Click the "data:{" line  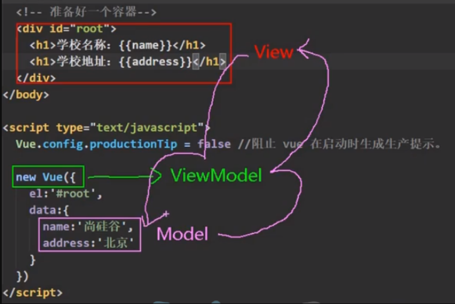[x=49, y=210]
